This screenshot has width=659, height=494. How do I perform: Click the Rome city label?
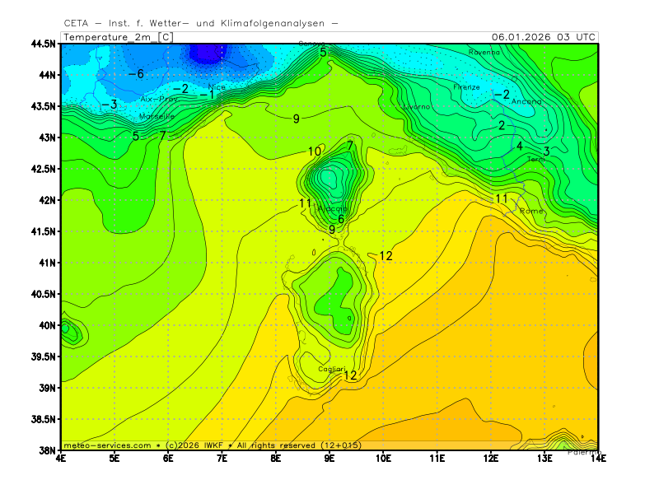click(x=531, y=211)
